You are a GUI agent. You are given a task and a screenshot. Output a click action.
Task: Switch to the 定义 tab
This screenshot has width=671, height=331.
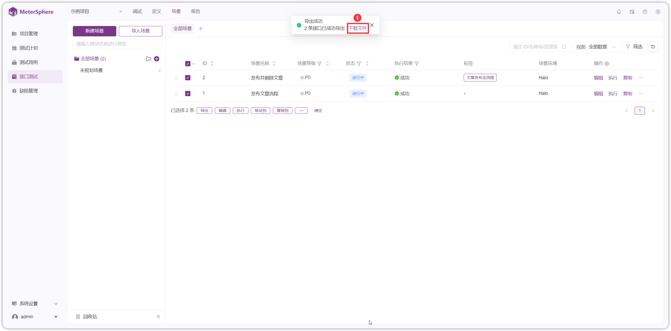coord(157,11)
